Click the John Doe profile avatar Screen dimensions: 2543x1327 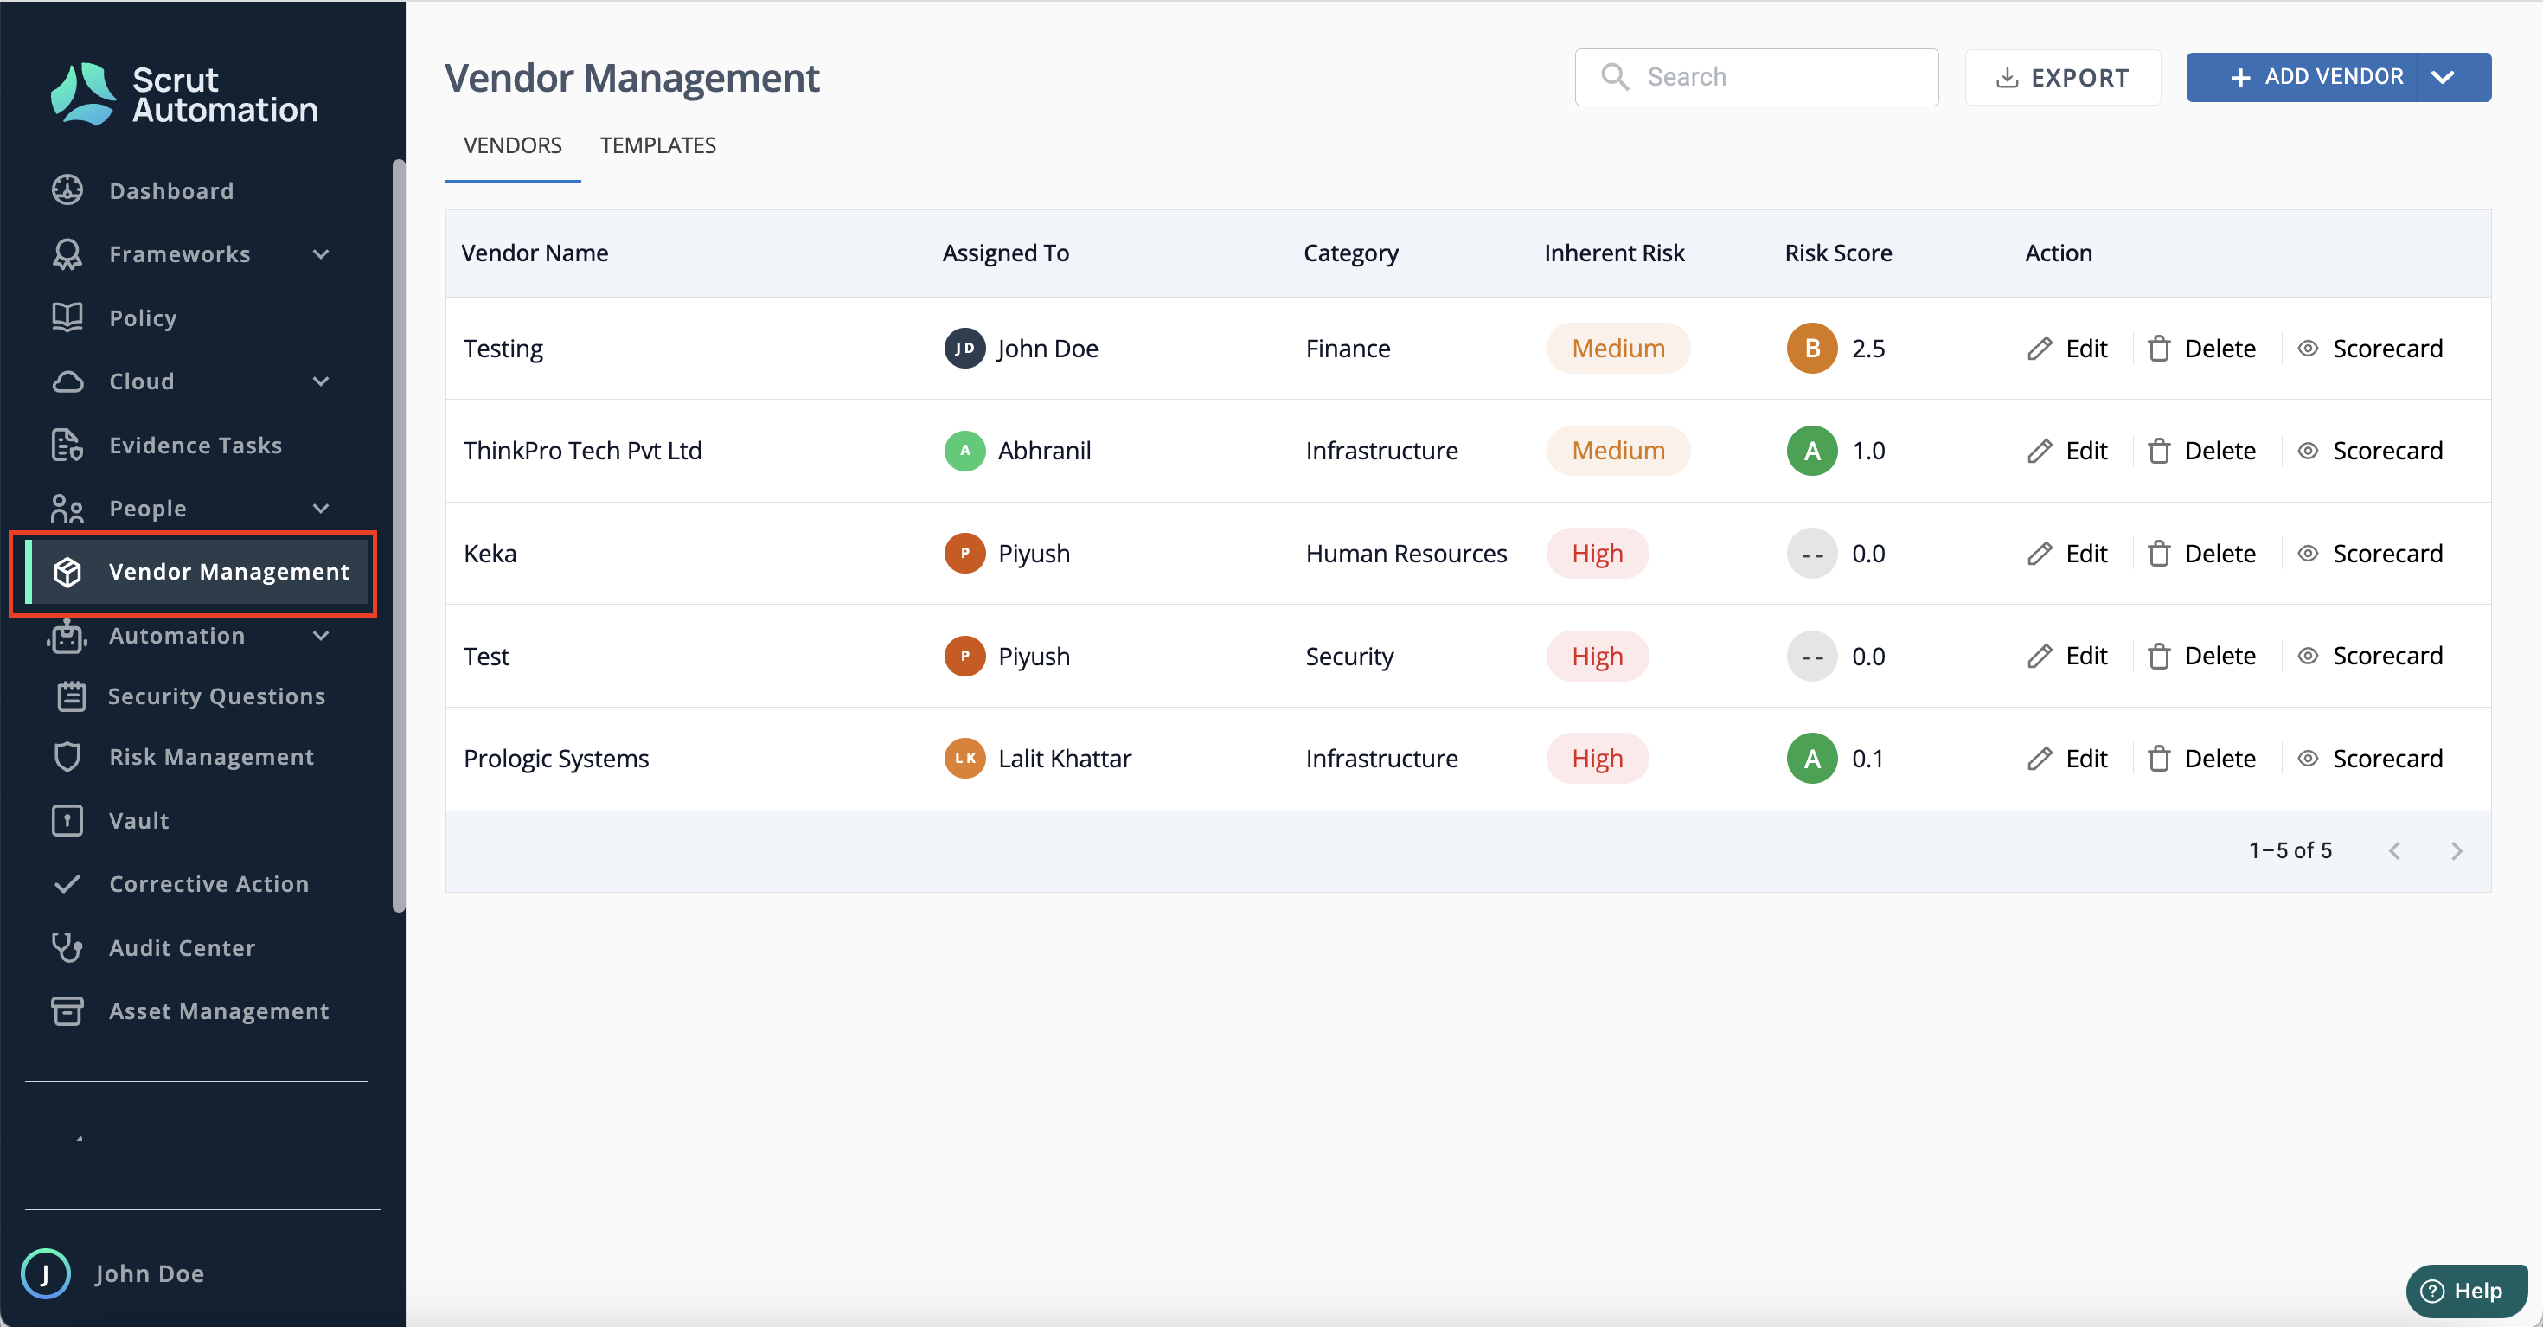45,1273
